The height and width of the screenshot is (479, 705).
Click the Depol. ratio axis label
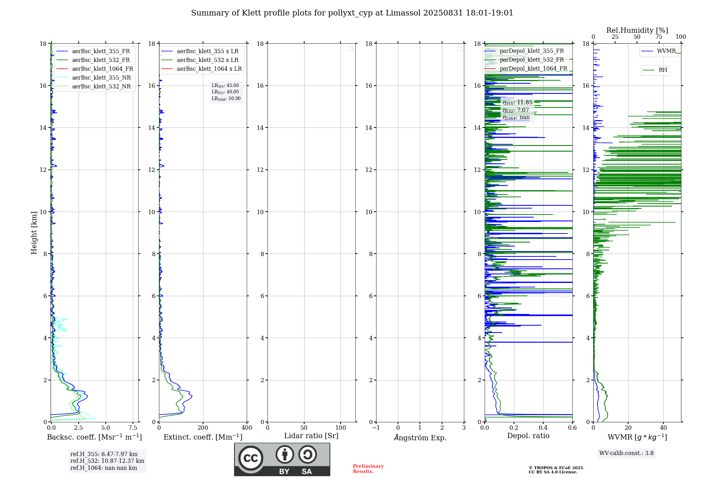pyautogui.click(x=528, y=436)
